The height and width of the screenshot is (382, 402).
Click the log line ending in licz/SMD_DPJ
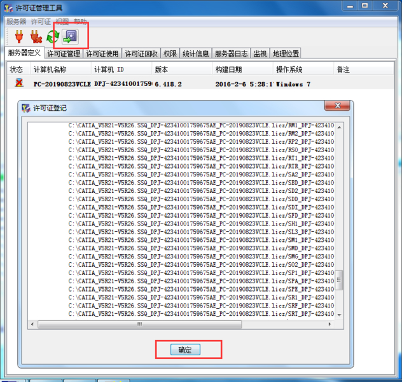[201, 248]
